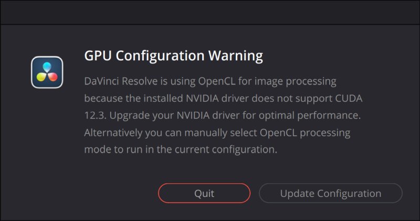Click the yellow droplet in the Resolve logo
Image resolution: width=420 pixels, height=221 pixels.
pyautogui.click(x=41, y=77)
